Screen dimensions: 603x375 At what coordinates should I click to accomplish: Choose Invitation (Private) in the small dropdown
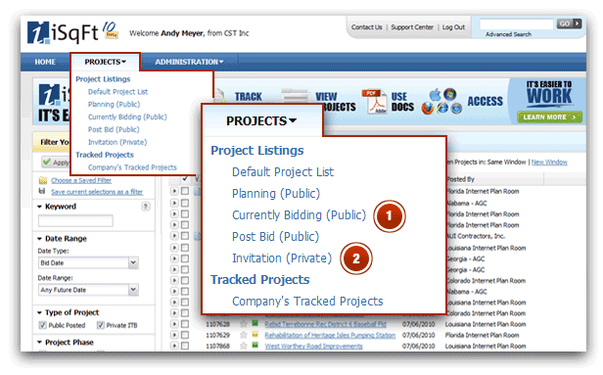click(x=117, y=142)
